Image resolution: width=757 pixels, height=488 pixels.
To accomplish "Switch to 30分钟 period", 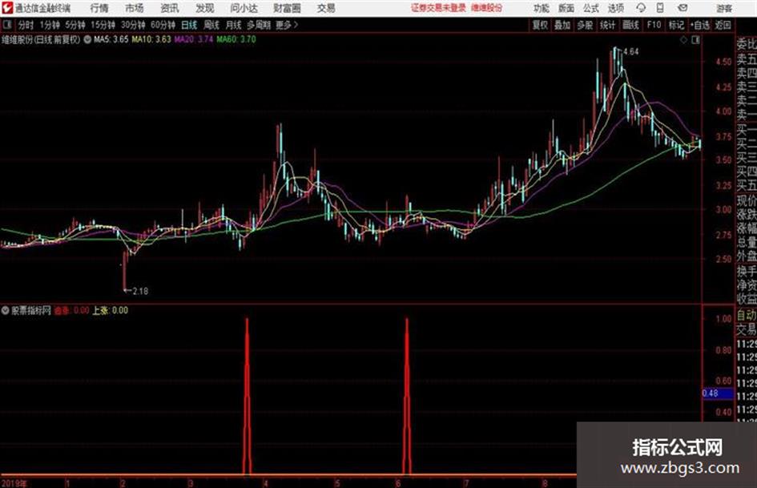I will 133,25.
